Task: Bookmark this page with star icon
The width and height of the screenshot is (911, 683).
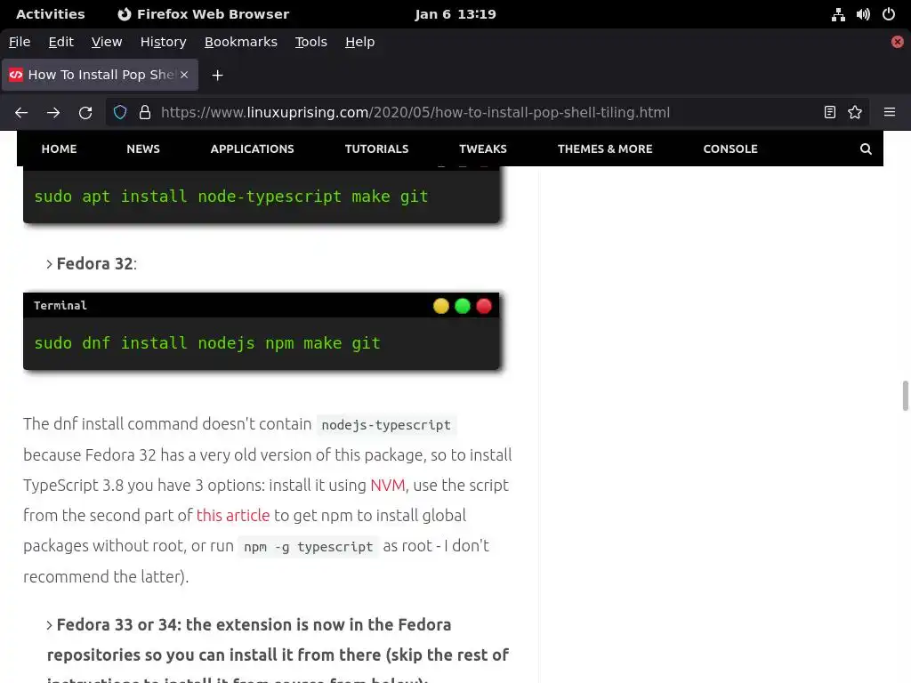Action: (855, 112)
